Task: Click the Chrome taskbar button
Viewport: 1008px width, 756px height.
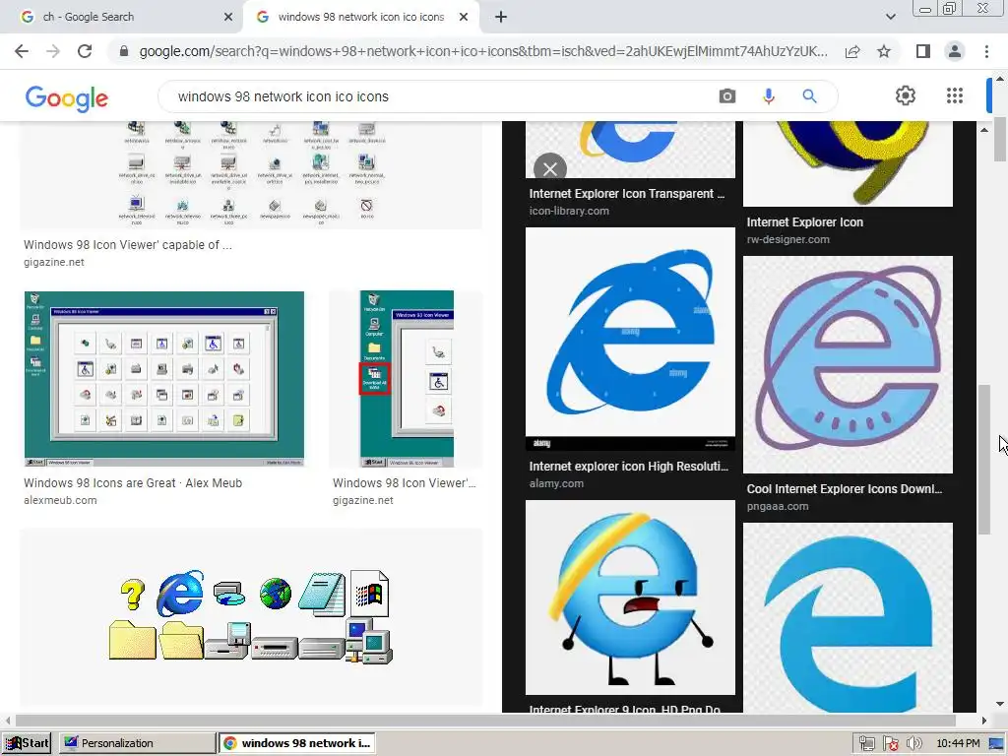Action: pyautogui.click(x=297, y=743)
